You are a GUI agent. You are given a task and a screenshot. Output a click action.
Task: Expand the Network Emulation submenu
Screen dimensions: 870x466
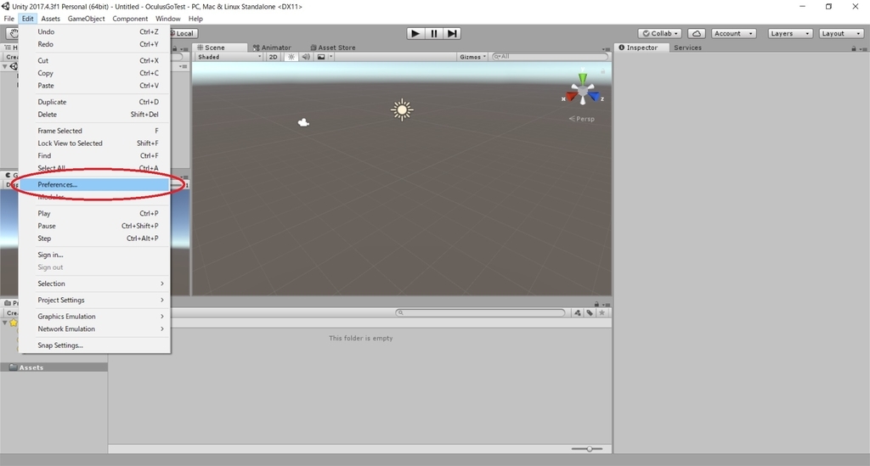pos(94,328)
